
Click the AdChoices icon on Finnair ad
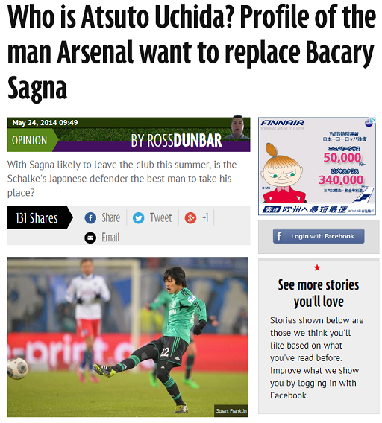(x=369, y=122)
